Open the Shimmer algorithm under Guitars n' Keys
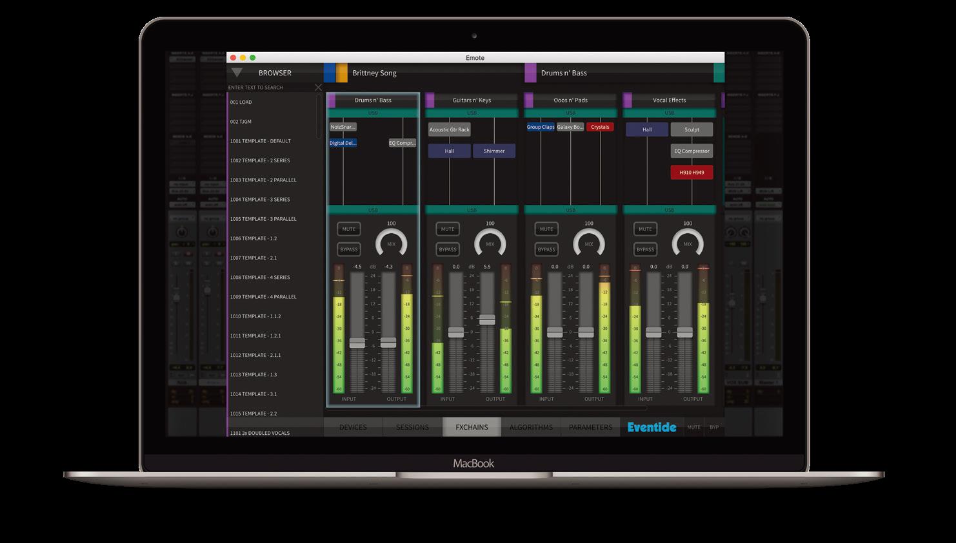 point(493,150)
